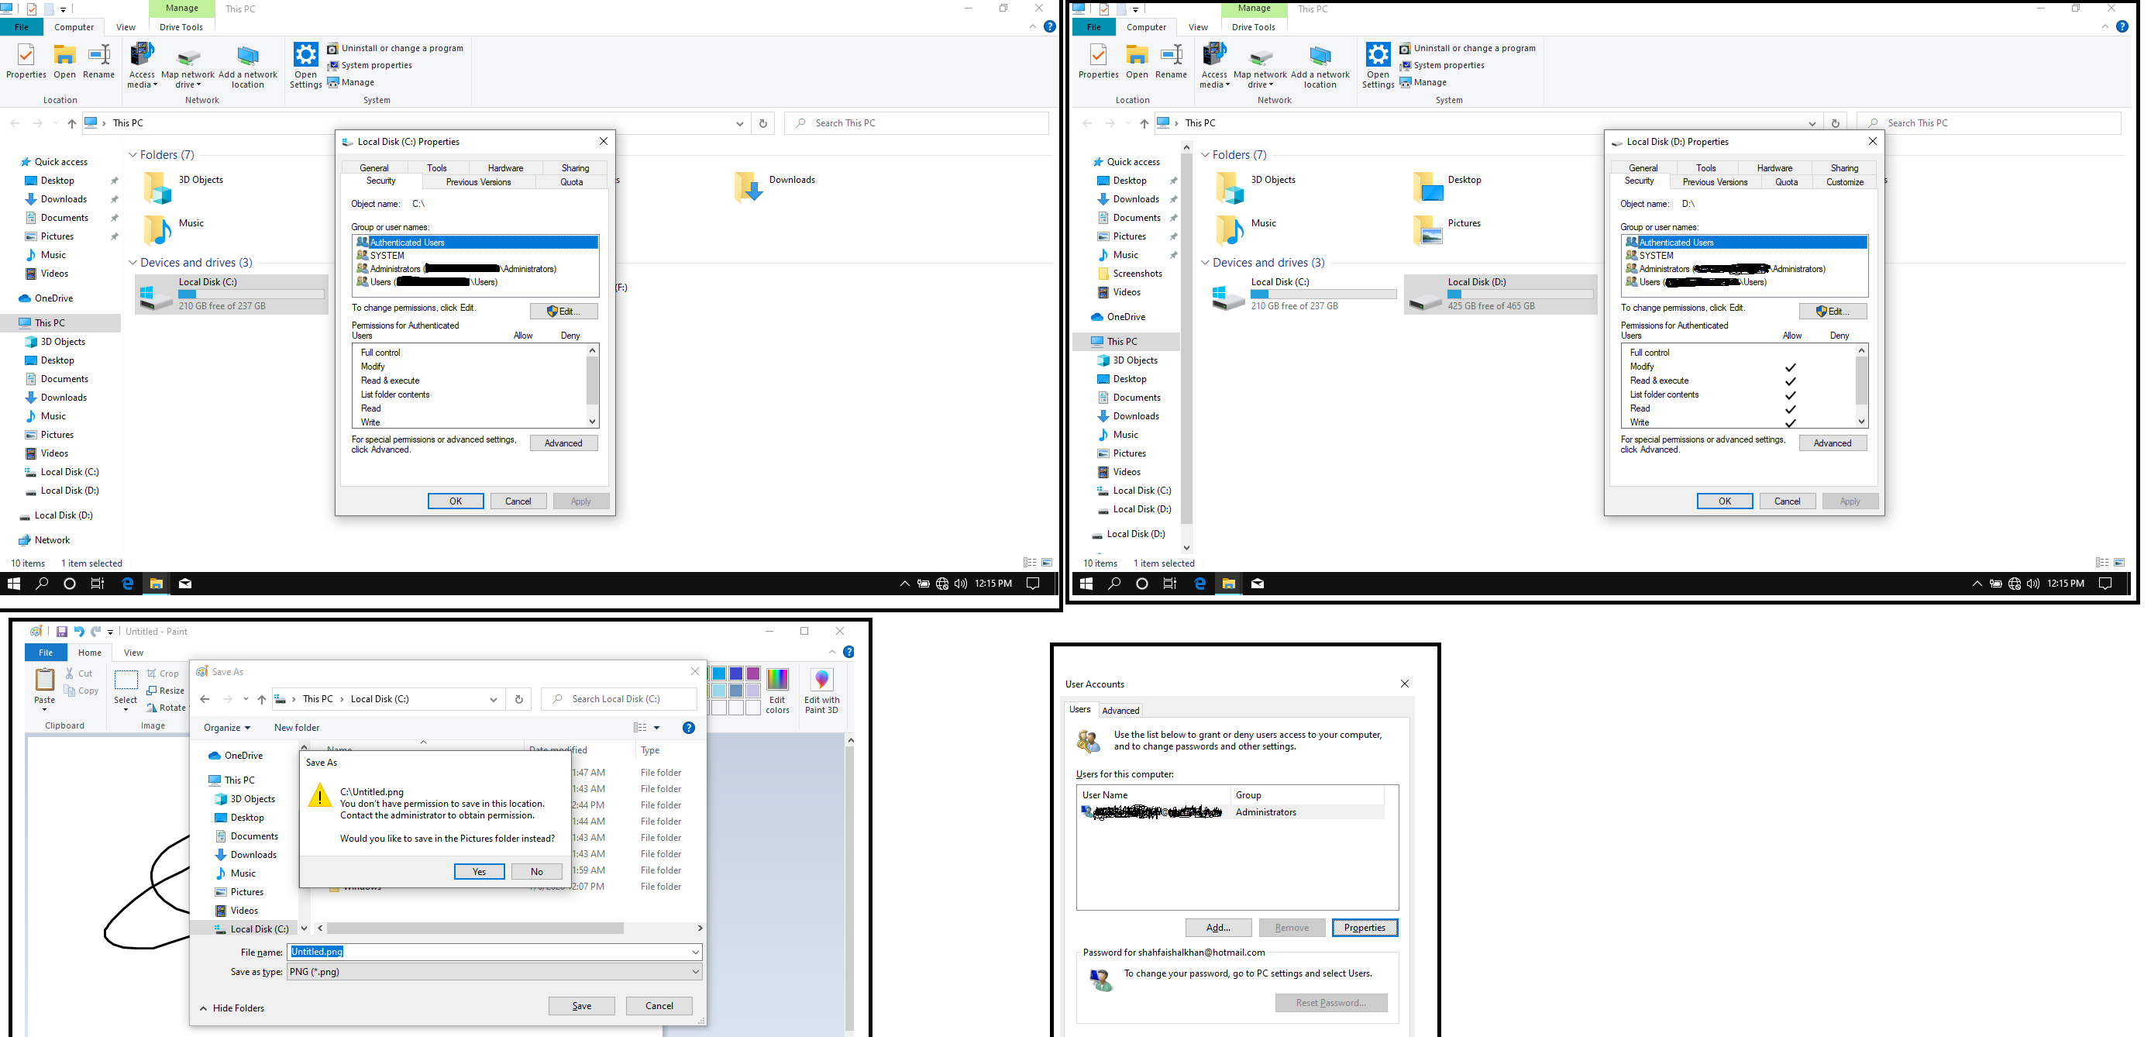Expand the Organize menu in Save As
Image resolution: width=2151 pixels, height=1037 pixels.
click(226, 727)
